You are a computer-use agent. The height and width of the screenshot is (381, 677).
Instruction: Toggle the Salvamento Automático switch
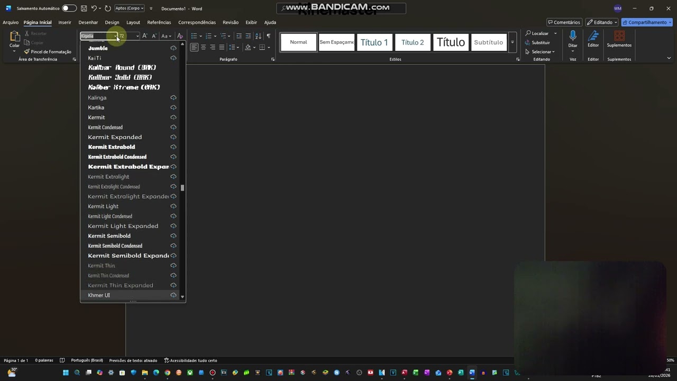pos(69,8)
